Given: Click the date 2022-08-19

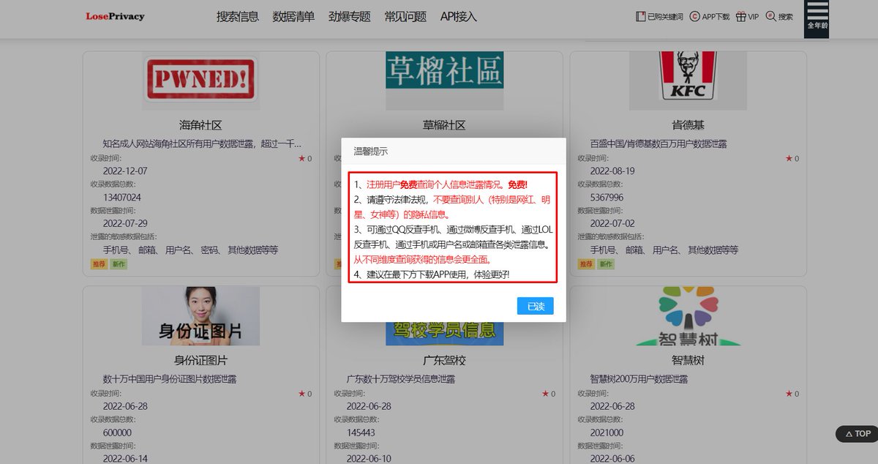Looking at the screenshot, I should pyautogui.click(x=612, y=171).
